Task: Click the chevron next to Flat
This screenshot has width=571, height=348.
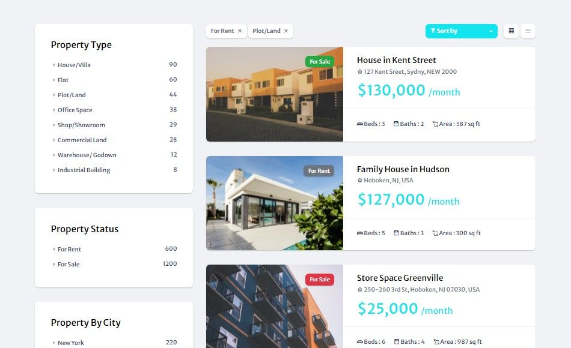Action: tap(53, 80)
